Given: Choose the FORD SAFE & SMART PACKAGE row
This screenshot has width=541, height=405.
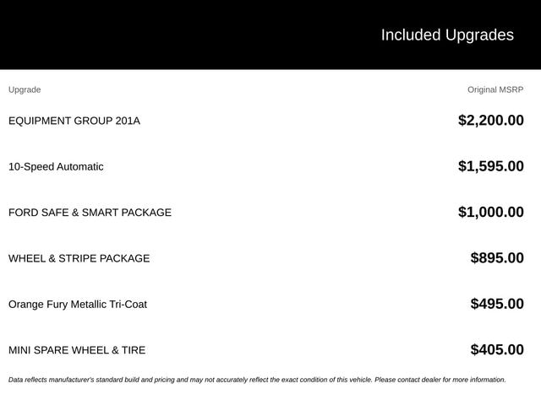Looking at the screenshot, I should [266, 213].
